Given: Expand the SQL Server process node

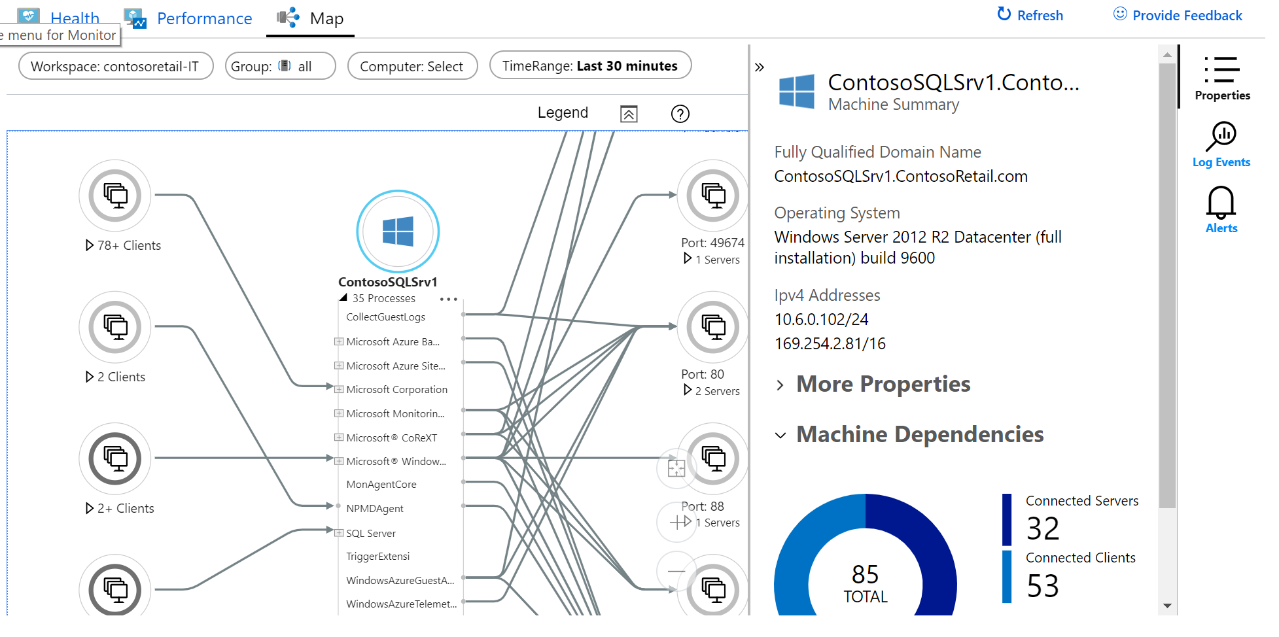Looking at the screenshot, I should pyautogui.click(x=339, y=533).
